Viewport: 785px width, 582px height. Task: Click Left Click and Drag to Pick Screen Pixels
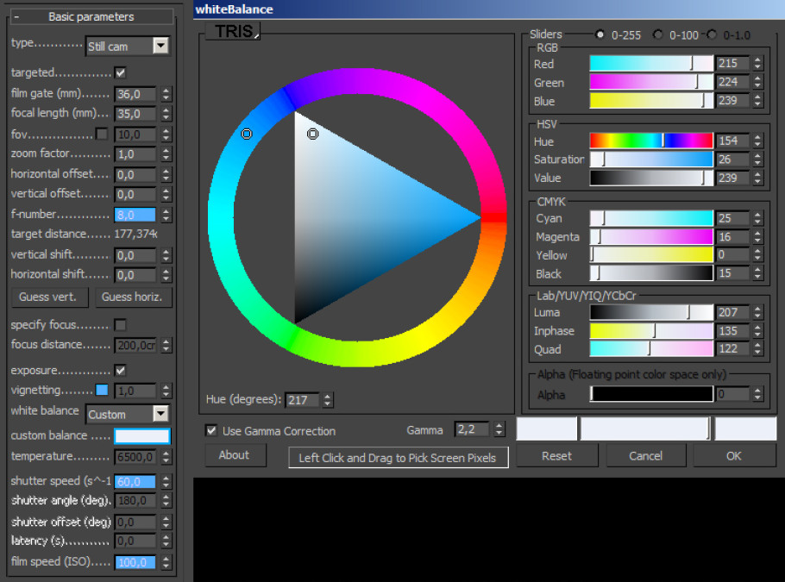pos(398,458)
